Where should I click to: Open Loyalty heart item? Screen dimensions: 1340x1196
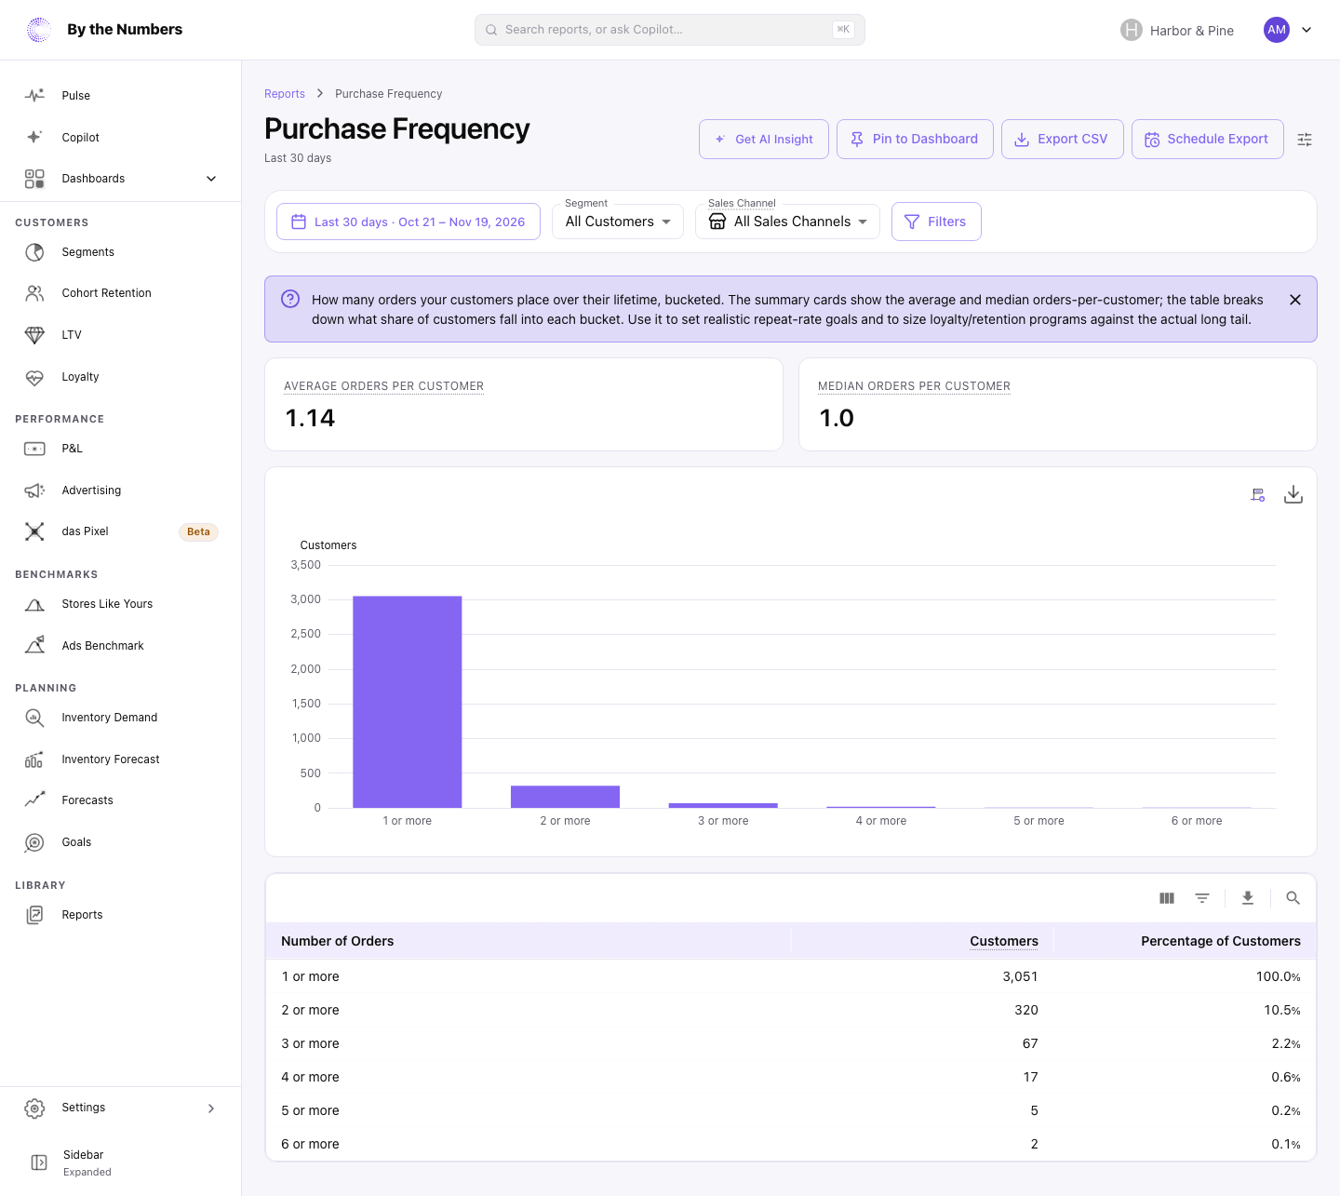point(121,377)
